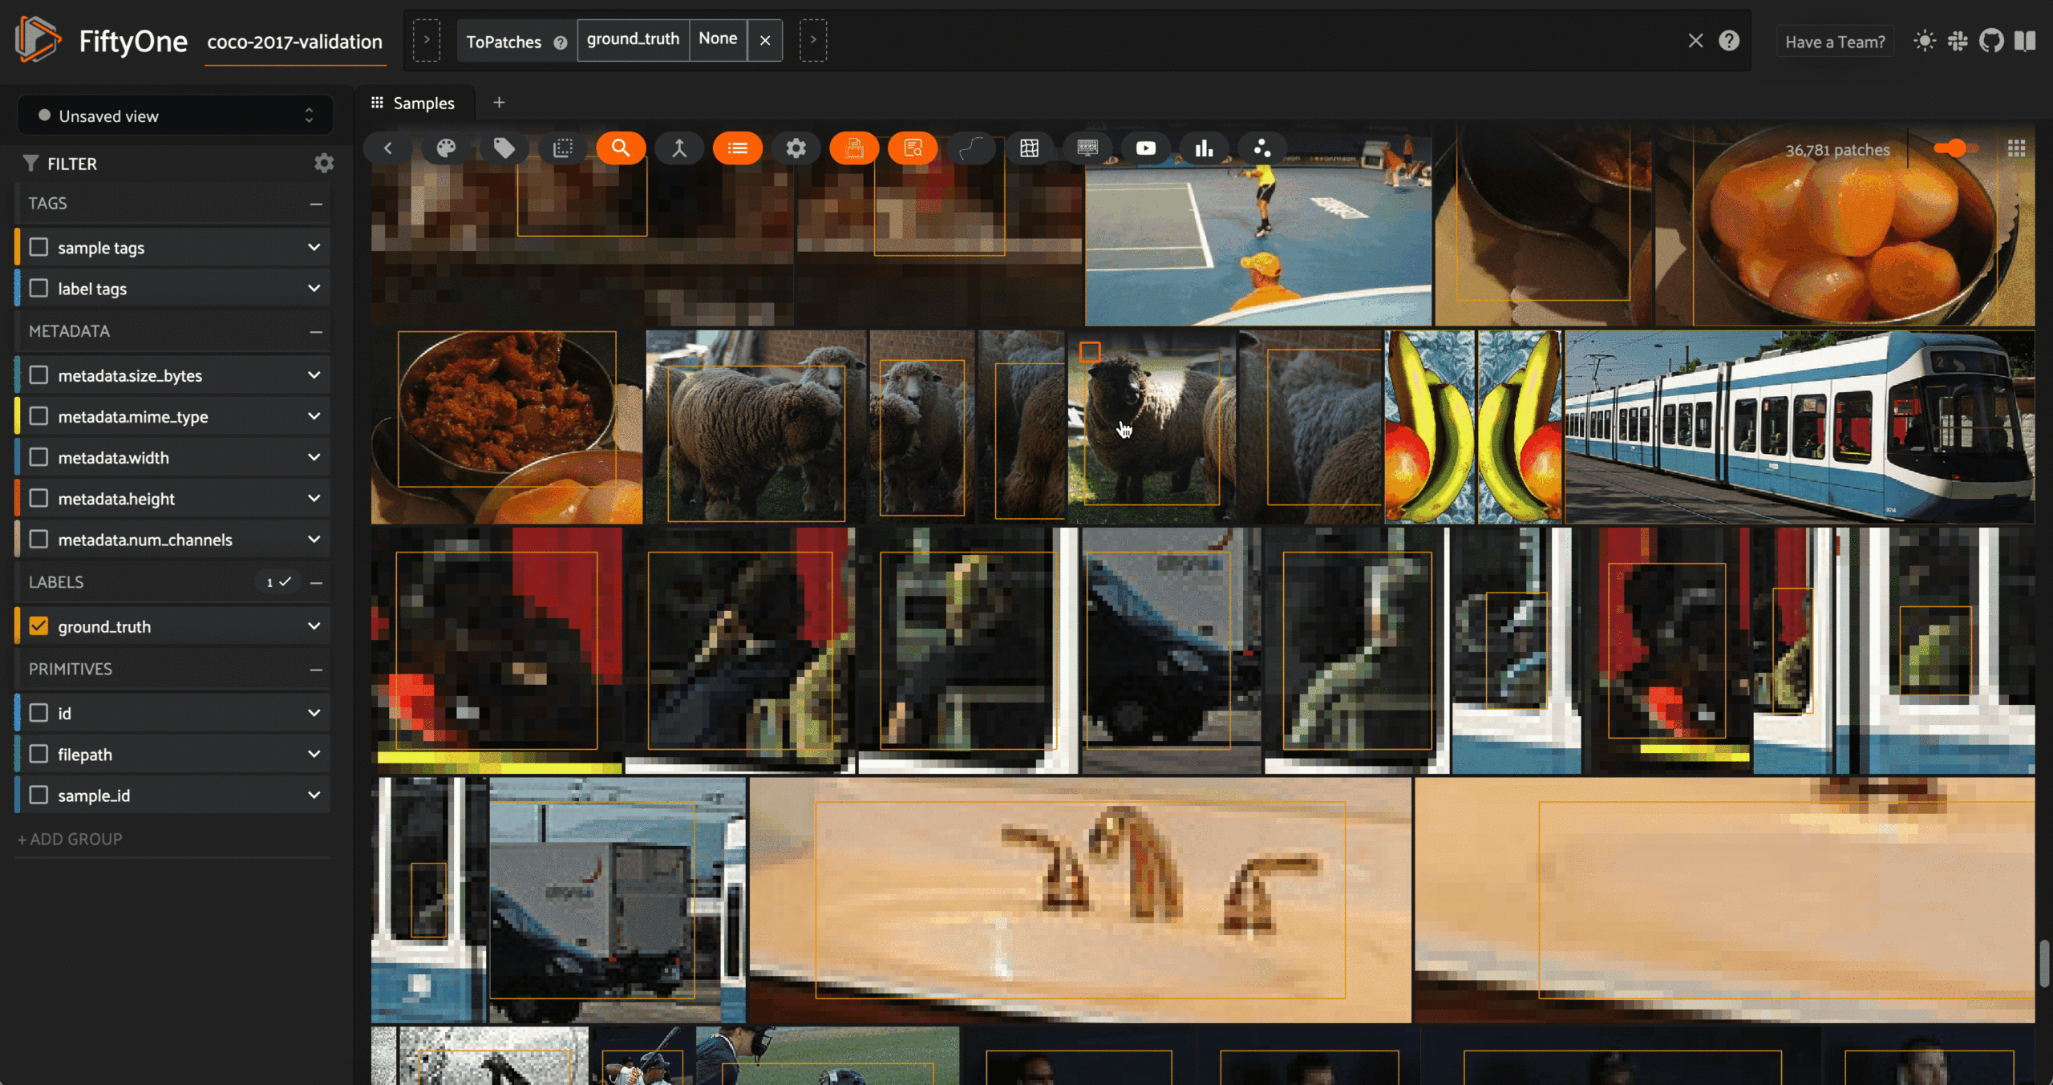The image size is (2053, 1085).
Task: Adjust the grid zoom slider
Action: coord(1956,148)
